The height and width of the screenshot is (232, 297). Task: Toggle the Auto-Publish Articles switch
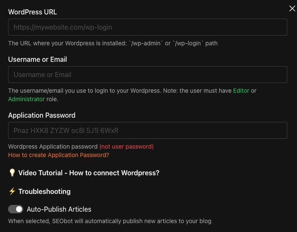point(16,209)
